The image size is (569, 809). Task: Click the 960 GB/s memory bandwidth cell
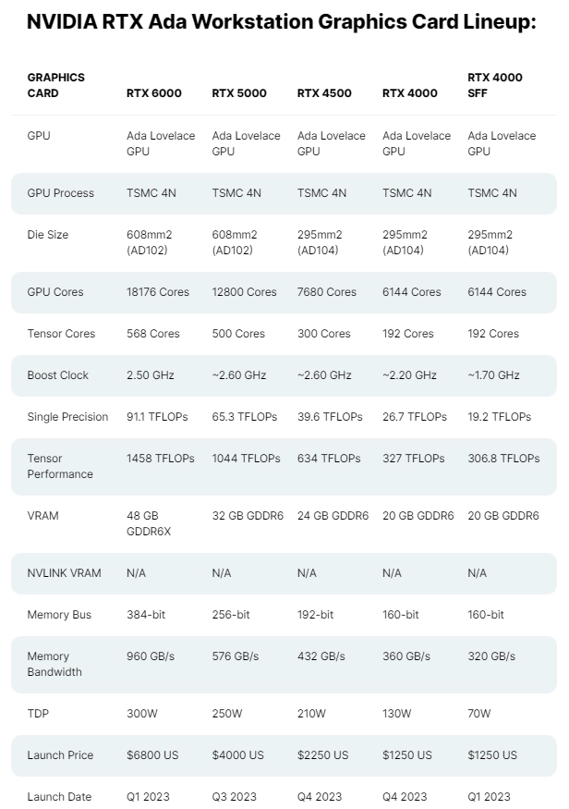coord(151,656)
